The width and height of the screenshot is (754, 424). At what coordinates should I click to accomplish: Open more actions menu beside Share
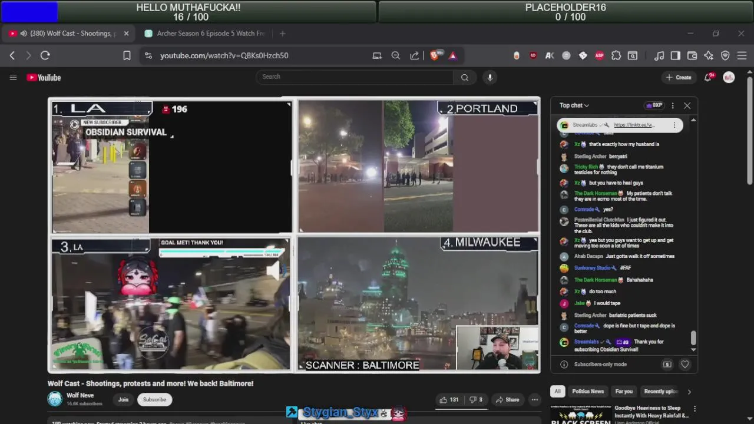(x=534, y=399)
